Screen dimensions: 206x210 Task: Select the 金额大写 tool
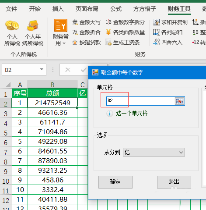pos(86,22)
